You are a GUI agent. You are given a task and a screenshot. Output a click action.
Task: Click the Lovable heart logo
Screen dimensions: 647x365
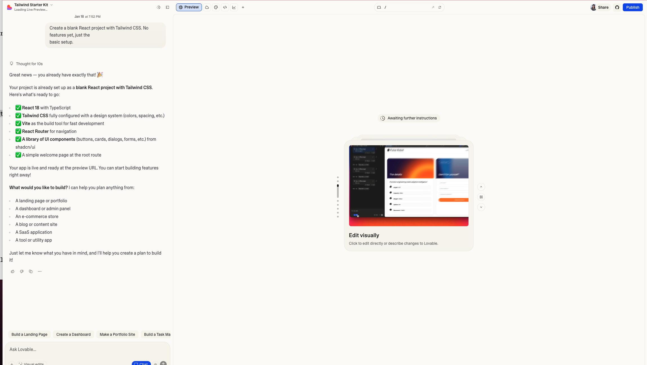9,7
